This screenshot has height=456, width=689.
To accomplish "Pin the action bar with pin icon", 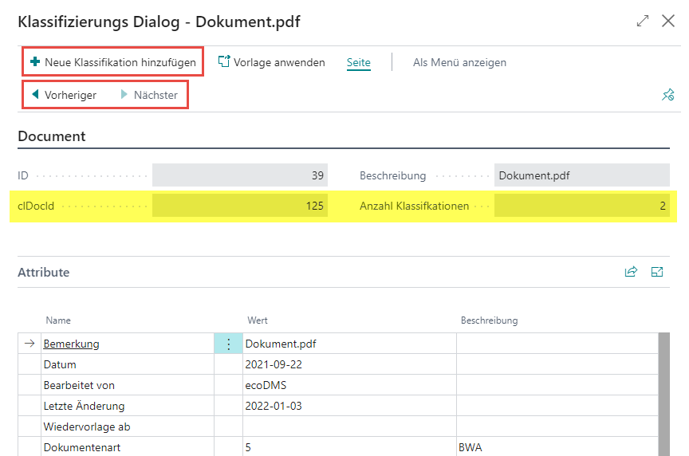I will point(668,94).
